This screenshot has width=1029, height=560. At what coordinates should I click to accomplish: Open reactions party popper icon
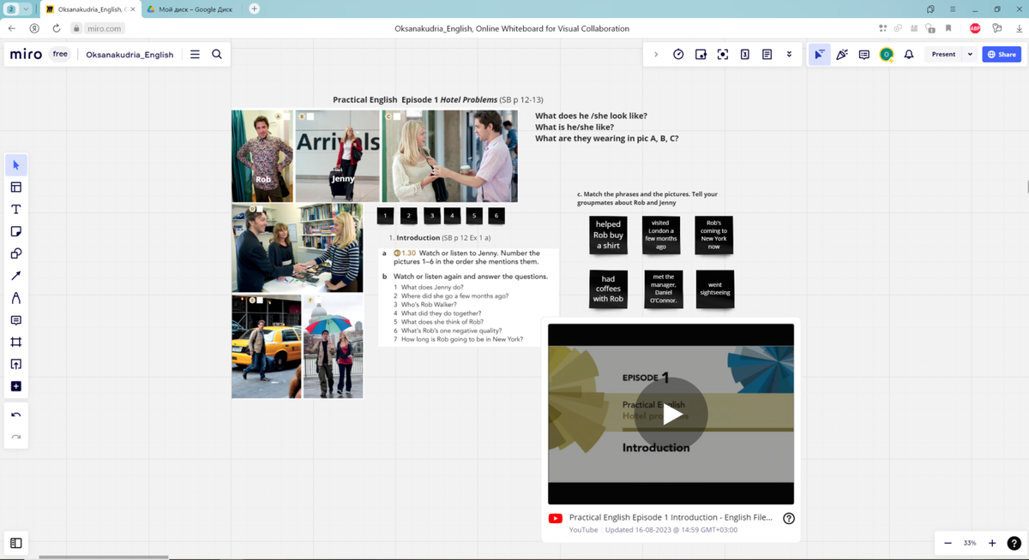pyautogui.click(x=842, y=54)
